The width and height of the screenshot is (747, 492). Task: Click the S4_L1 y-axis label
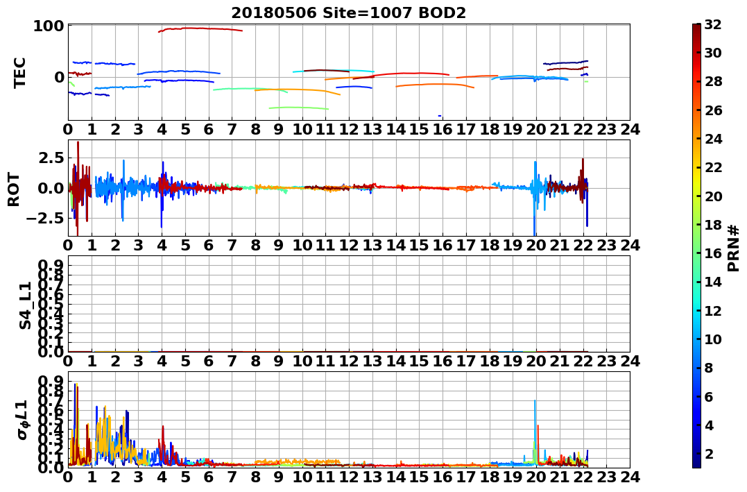pos(25,305)
